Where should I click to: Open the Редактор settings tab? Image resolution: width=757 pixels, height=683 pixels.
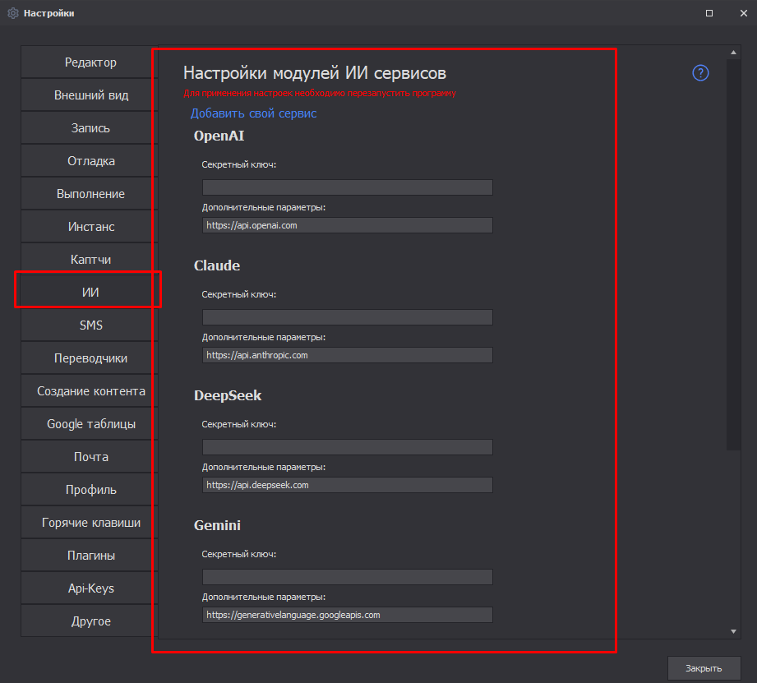[x=90, y=62]
